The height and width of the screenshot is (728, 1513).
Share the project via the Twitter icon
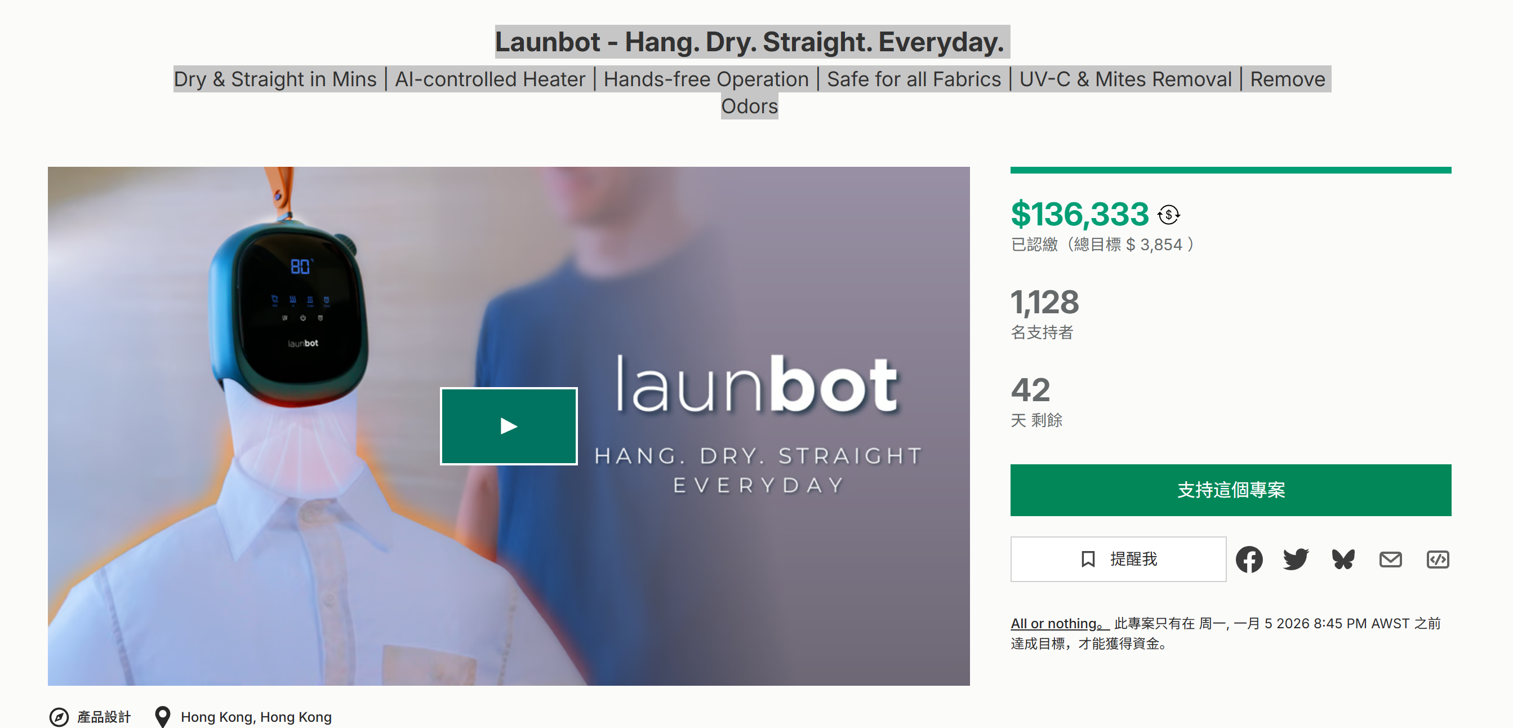1296,559
